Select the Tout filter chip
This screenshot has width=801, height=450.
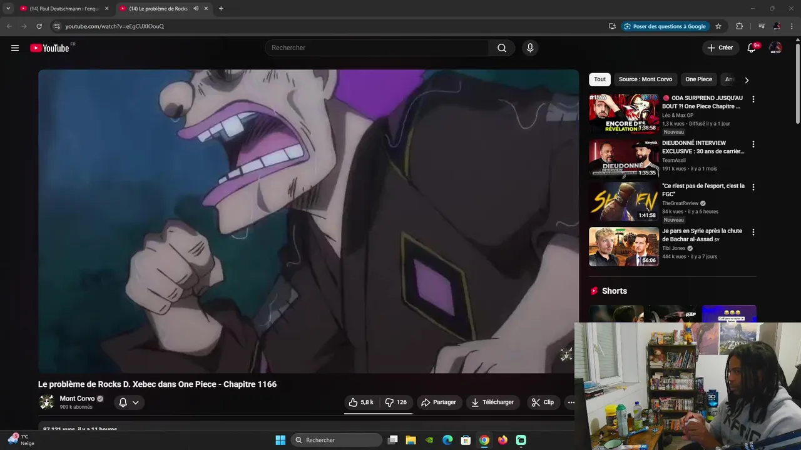(599, 79)
